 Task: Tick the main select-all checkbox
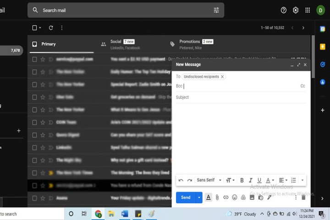34,28
